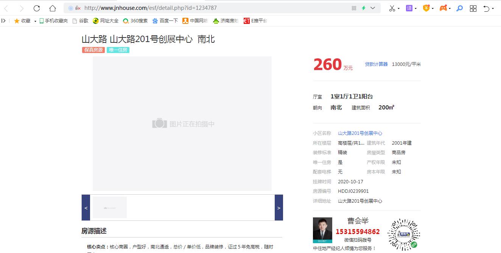
Task: Open the 贷款计算器 loan calculator link
Action: click(376, 64)
